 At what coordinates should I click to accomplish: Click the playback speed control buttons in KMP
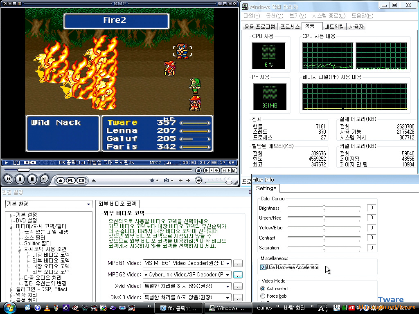tap(212, 170)
